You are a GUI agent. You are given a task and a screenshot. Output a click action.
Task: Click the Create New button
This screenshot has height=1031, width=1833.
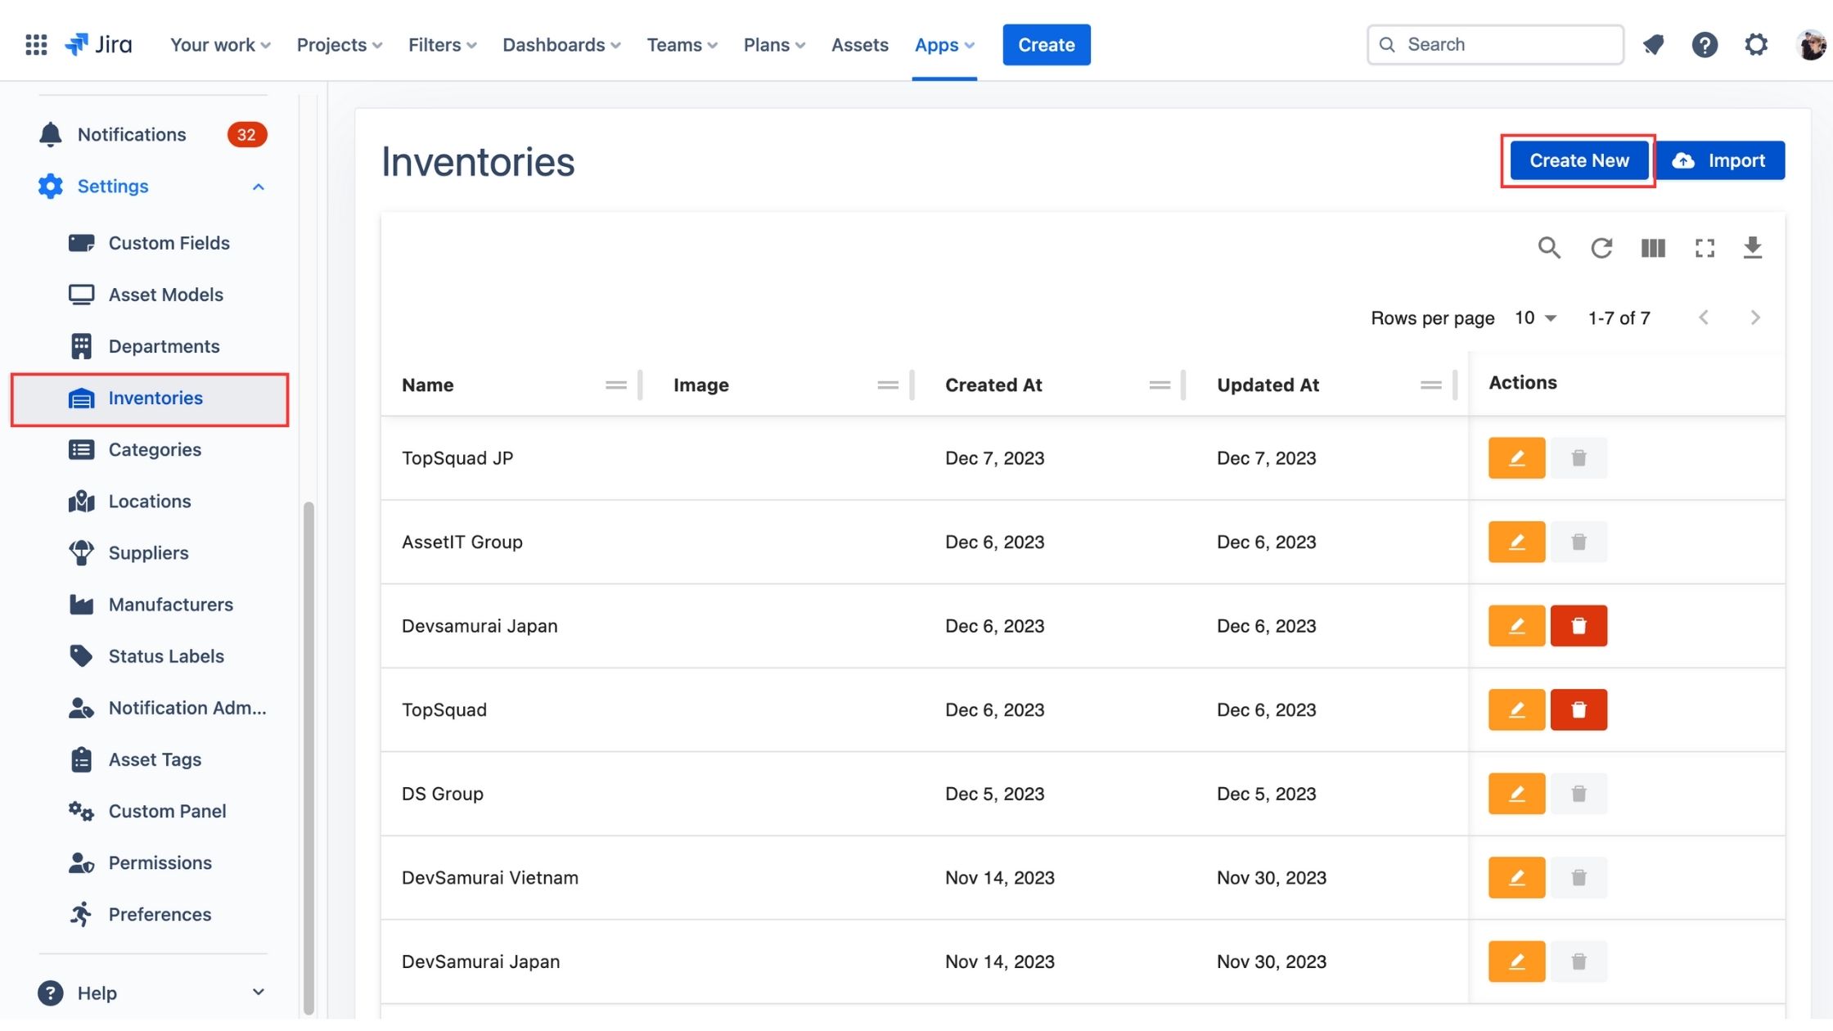pyautogui.click(x=1579, y=160)
